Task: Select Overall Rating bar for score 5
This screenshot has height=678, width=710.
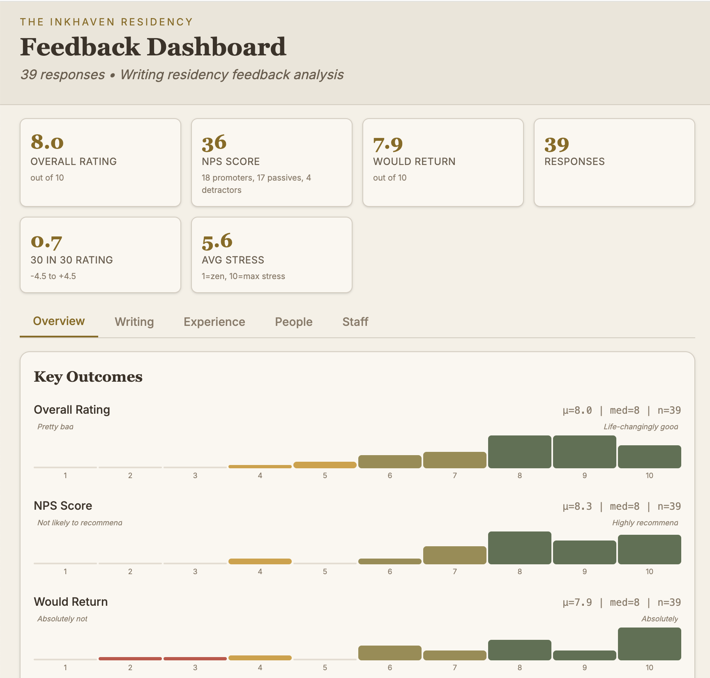Action: (x=325, y=465)
